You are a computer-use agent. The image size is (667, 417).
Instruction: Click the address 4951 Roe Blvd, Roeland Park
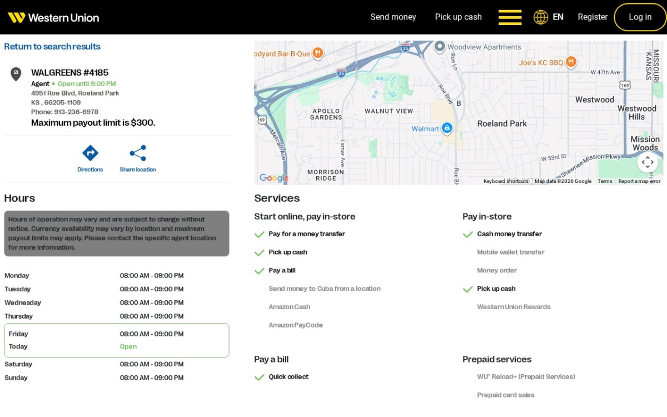pyautogui.click(x=75, y=93)
